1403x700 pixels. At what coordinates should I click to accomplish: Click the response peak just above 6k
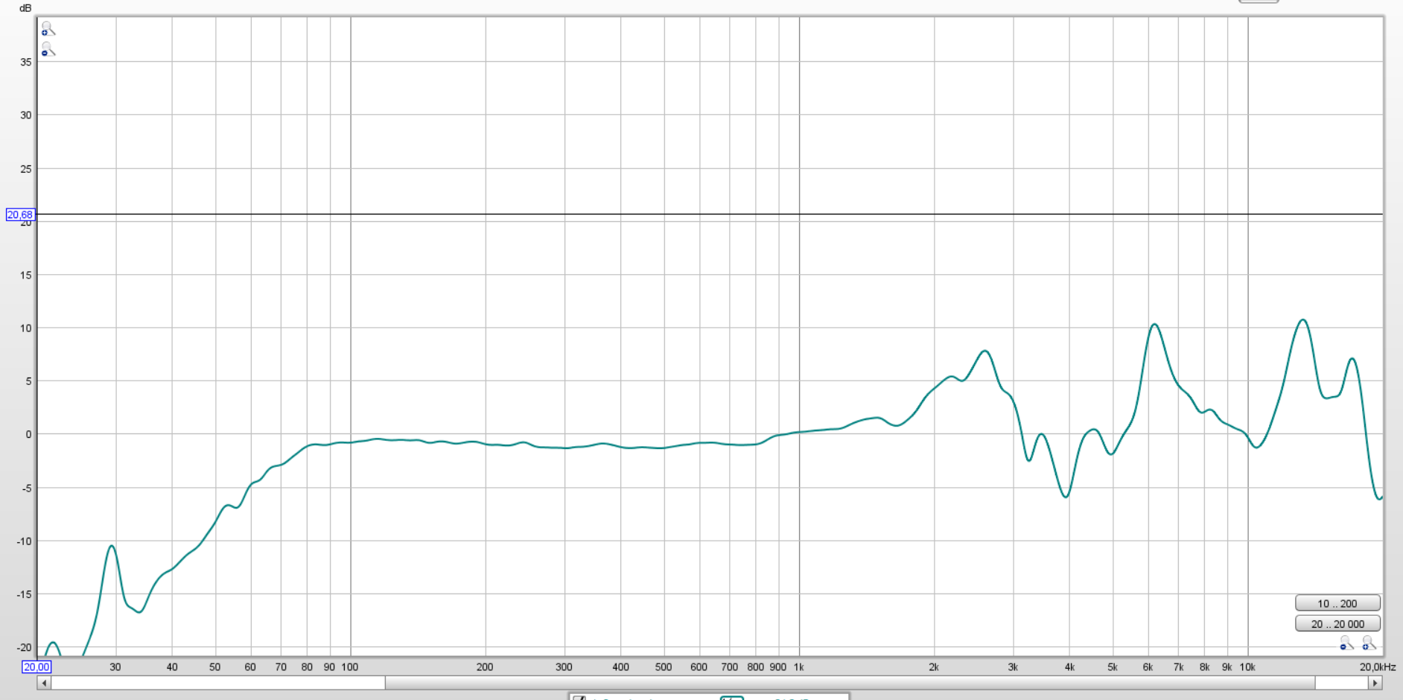(1154, 325)
